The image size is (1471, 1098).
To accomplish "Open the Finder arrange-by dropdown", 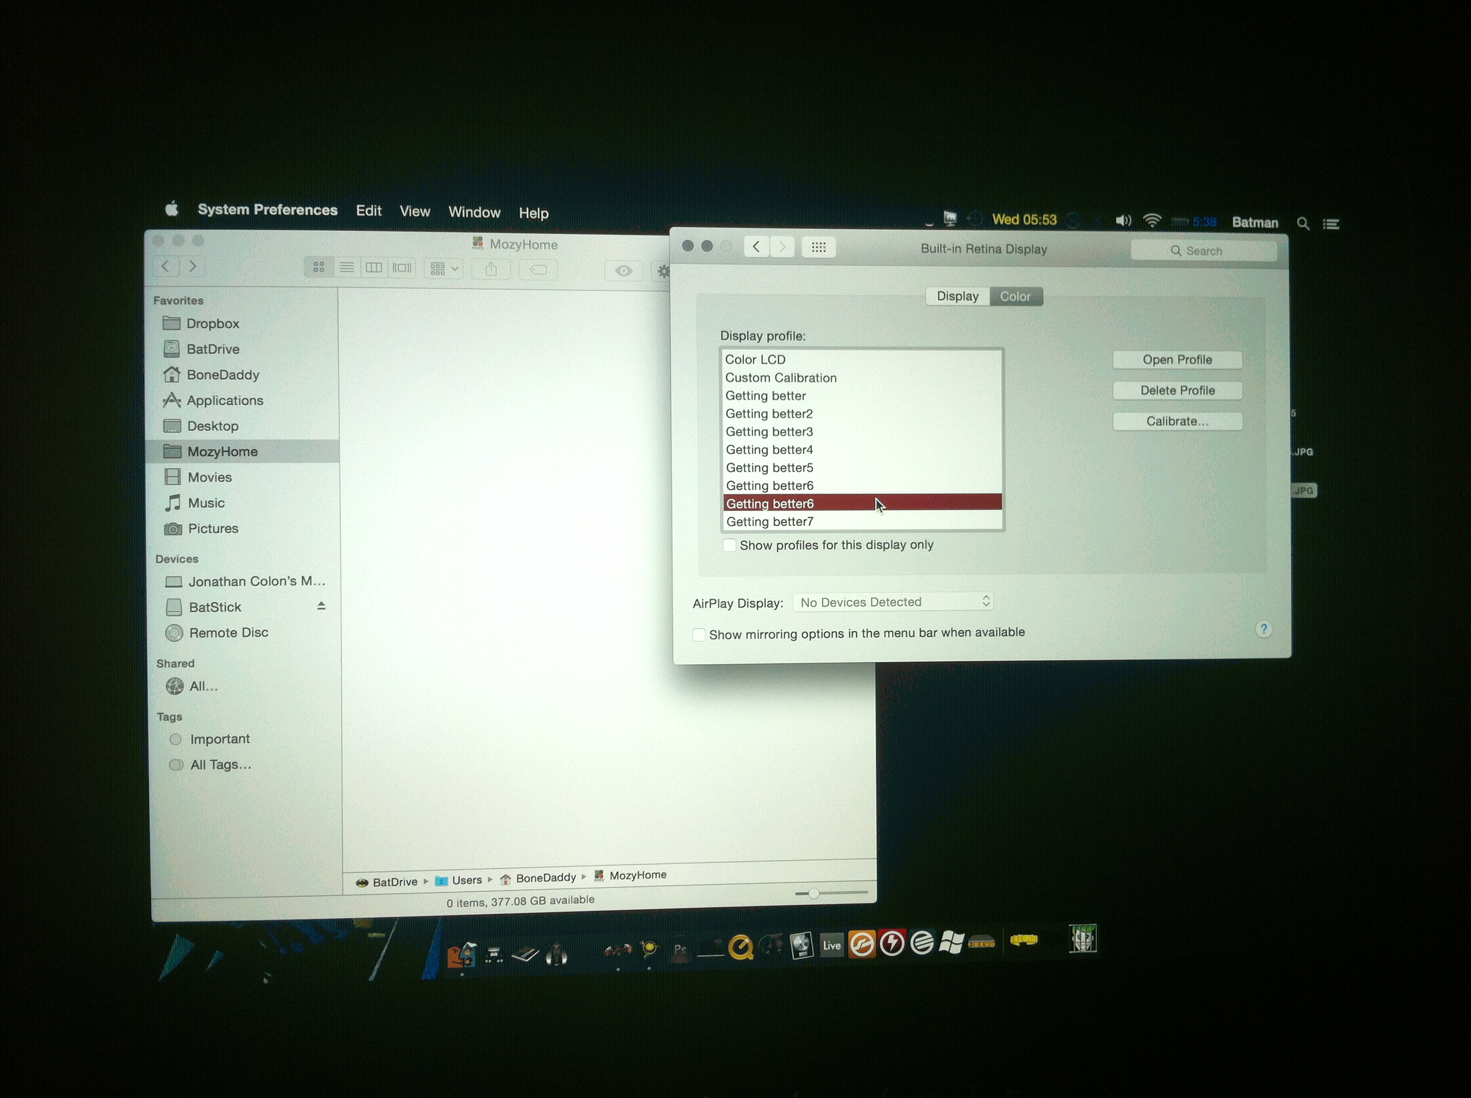I will 444,269.
